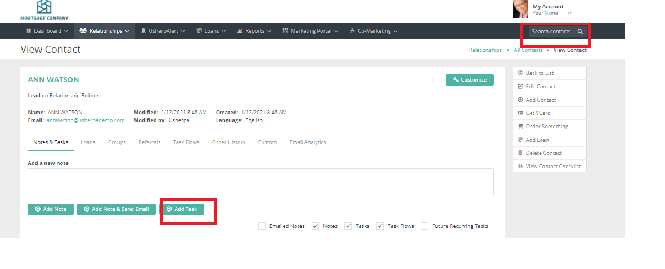Click the Mortgage Company logo
665x269 pixels.
point(44,10)
